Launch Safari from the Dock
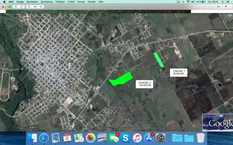233x145 pixels. (44, 137)
